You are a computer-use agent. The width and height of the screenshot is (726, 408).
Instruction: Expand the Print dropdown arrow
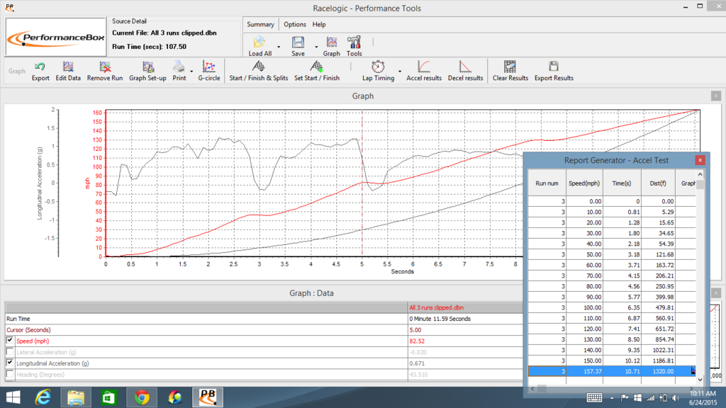[191, 72]
